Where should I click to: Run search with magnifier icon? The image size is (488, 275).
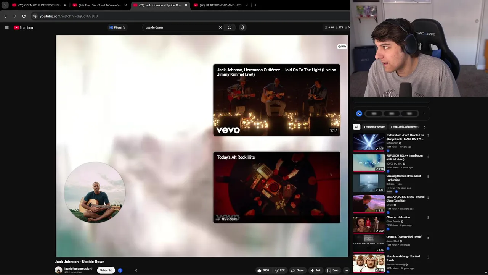(x=230, y=27)
